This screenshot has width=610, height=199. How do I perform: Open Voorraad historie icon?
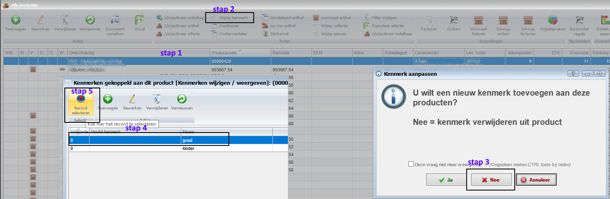coord(478,20)
